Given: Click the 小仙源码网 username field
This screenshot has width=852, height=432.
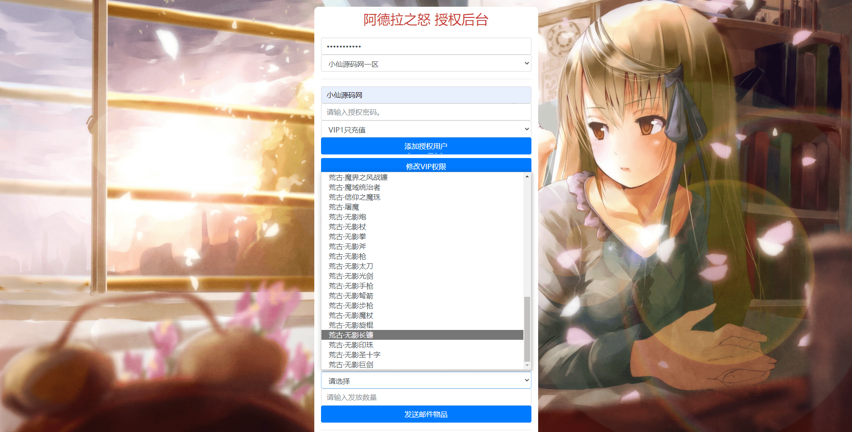Looking at the screenshot, I should coord(426,95).
